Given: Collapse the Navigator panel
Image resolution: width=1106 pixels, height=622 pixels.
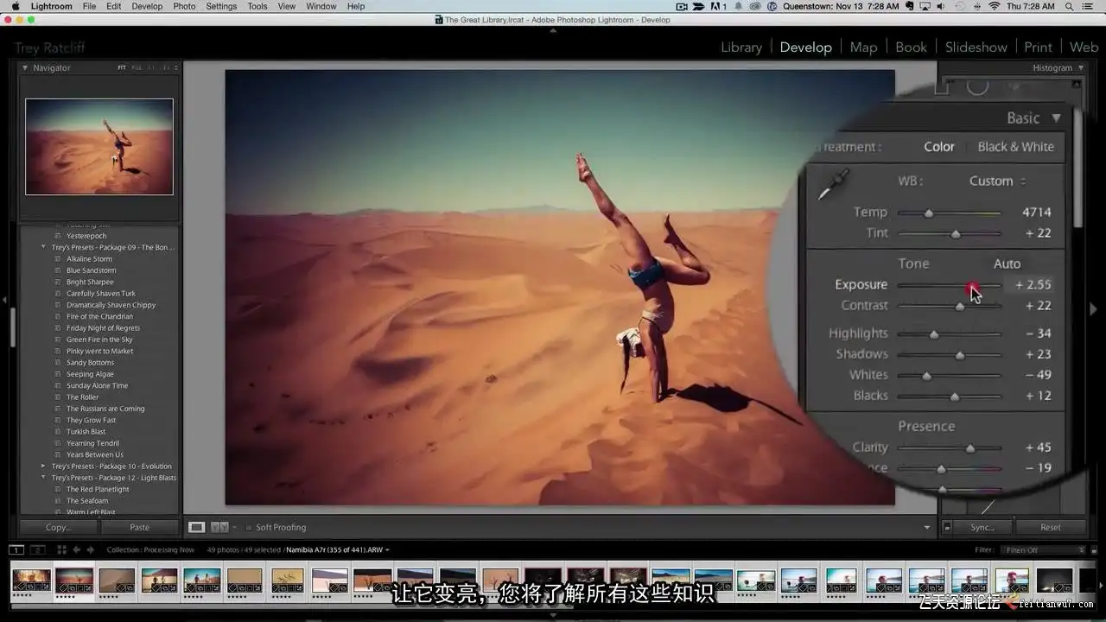Looking at the screenshot, I should (25, 68).
